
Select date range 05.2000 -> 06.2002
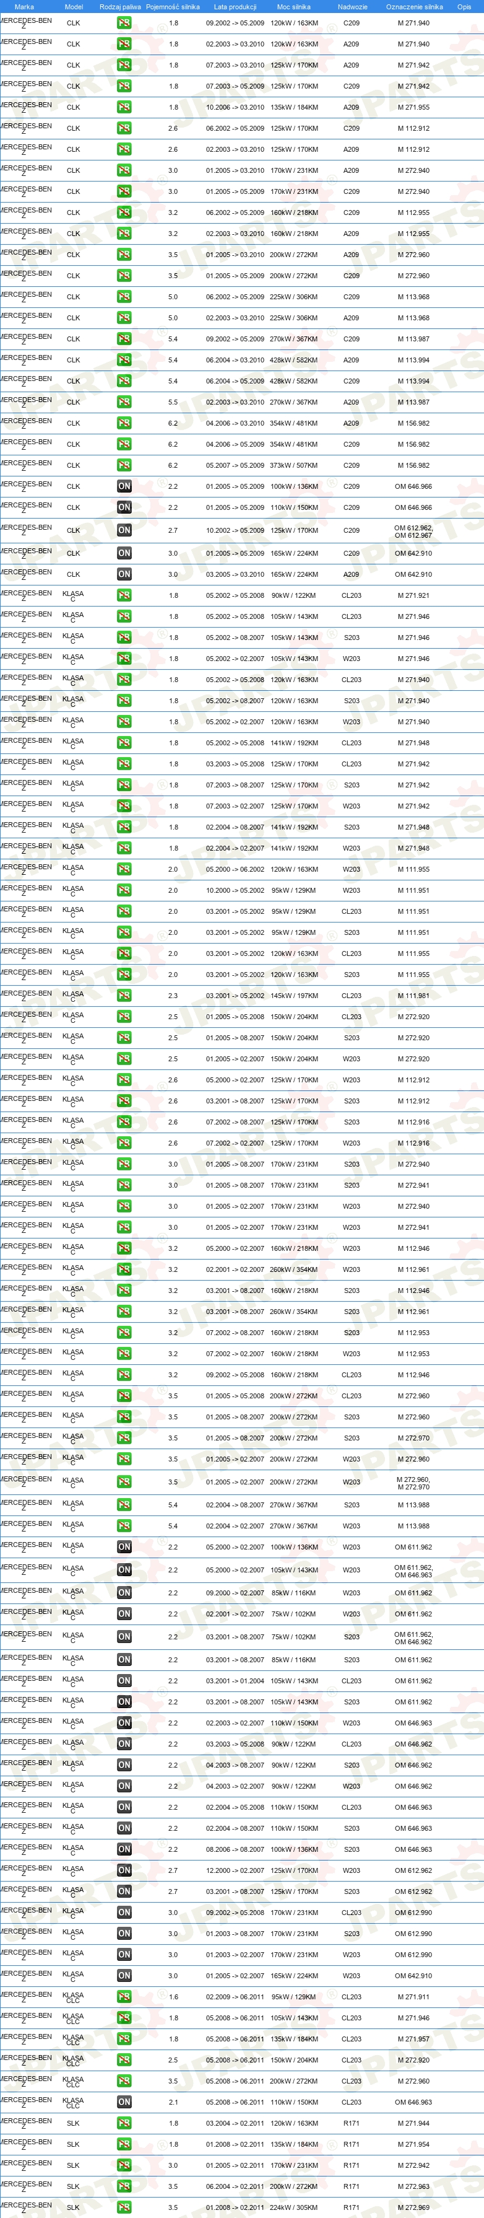pos(235,870)
